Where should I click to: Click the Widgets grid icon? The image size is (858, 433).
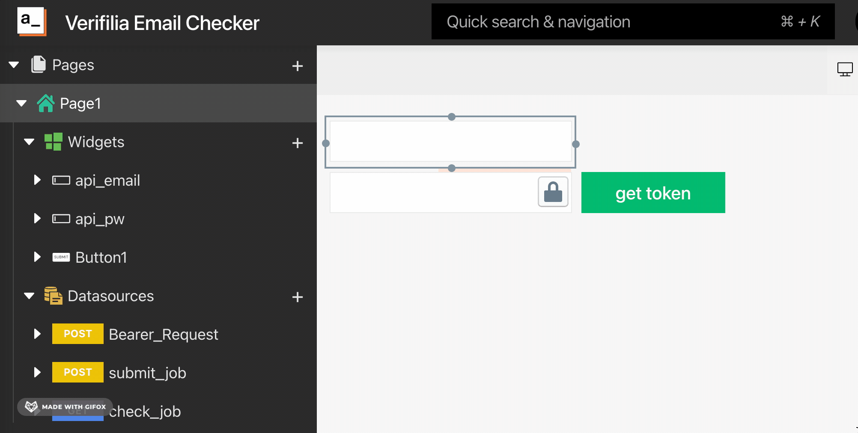pyautogui.click(x=53, y=142)
